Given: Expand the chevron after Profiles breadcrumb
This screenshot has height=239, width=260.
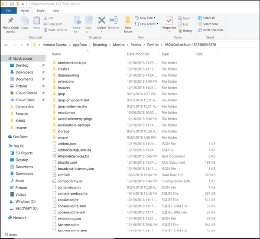Looking at the screenshot, I should pyautogui.click(x=162, y=45).
